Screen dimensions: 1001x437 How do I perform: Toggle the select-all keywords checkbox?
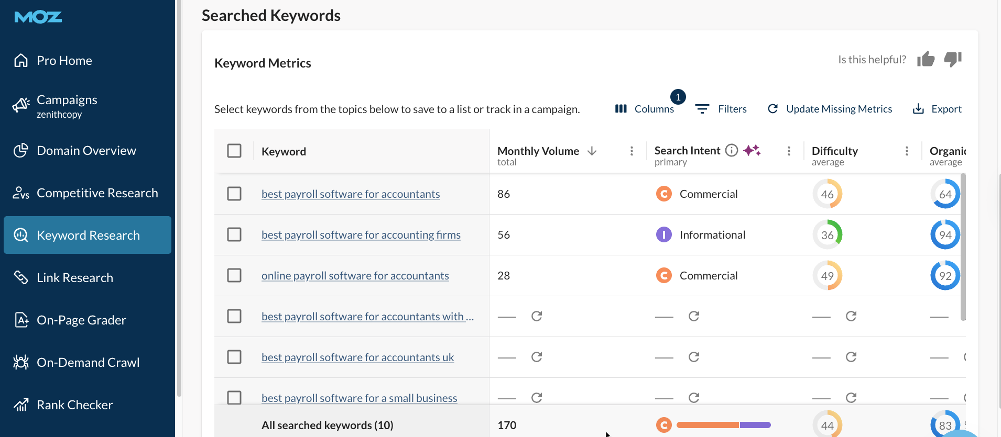coord(234,151)
